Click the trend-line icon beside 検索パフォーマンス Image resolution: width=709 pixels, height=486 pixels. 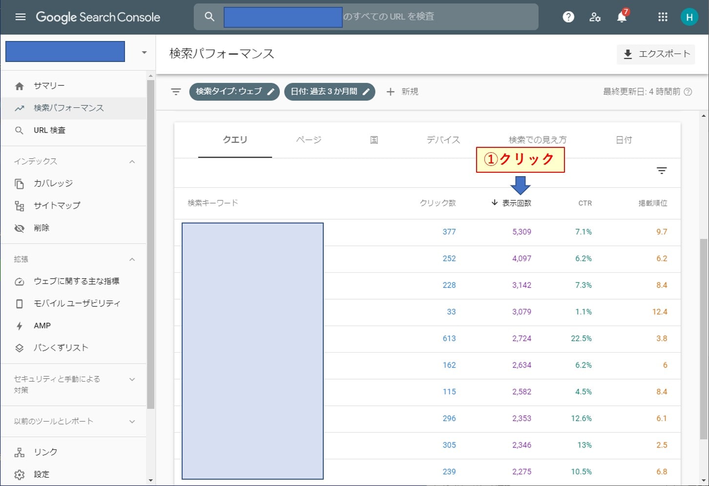[x=20, y=108]
